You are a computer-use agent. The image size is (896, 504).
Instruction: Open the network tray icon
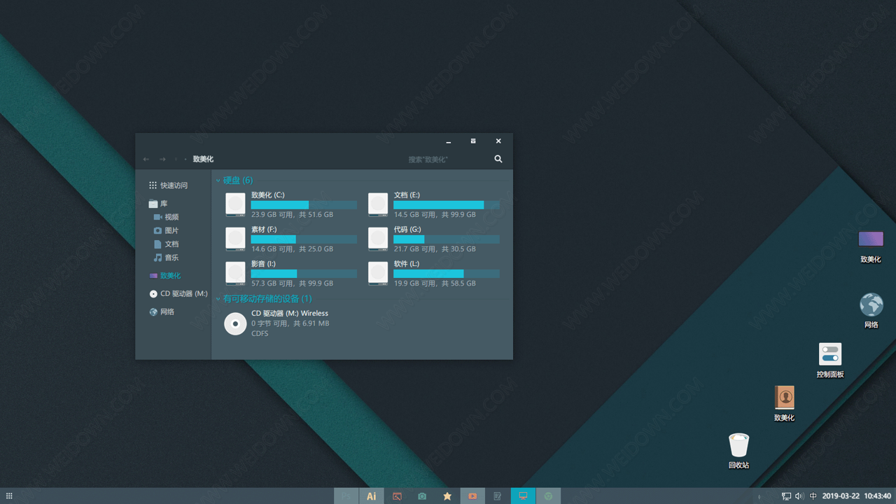pyautogui.click(x=786, y=496)
